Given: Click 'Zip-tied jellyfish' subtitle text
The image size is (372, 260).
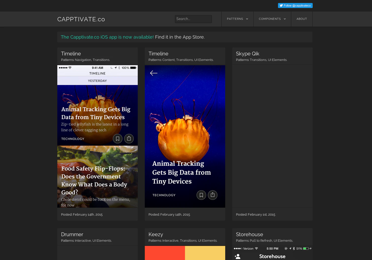Looking at the screenshot, I should 95,127.
